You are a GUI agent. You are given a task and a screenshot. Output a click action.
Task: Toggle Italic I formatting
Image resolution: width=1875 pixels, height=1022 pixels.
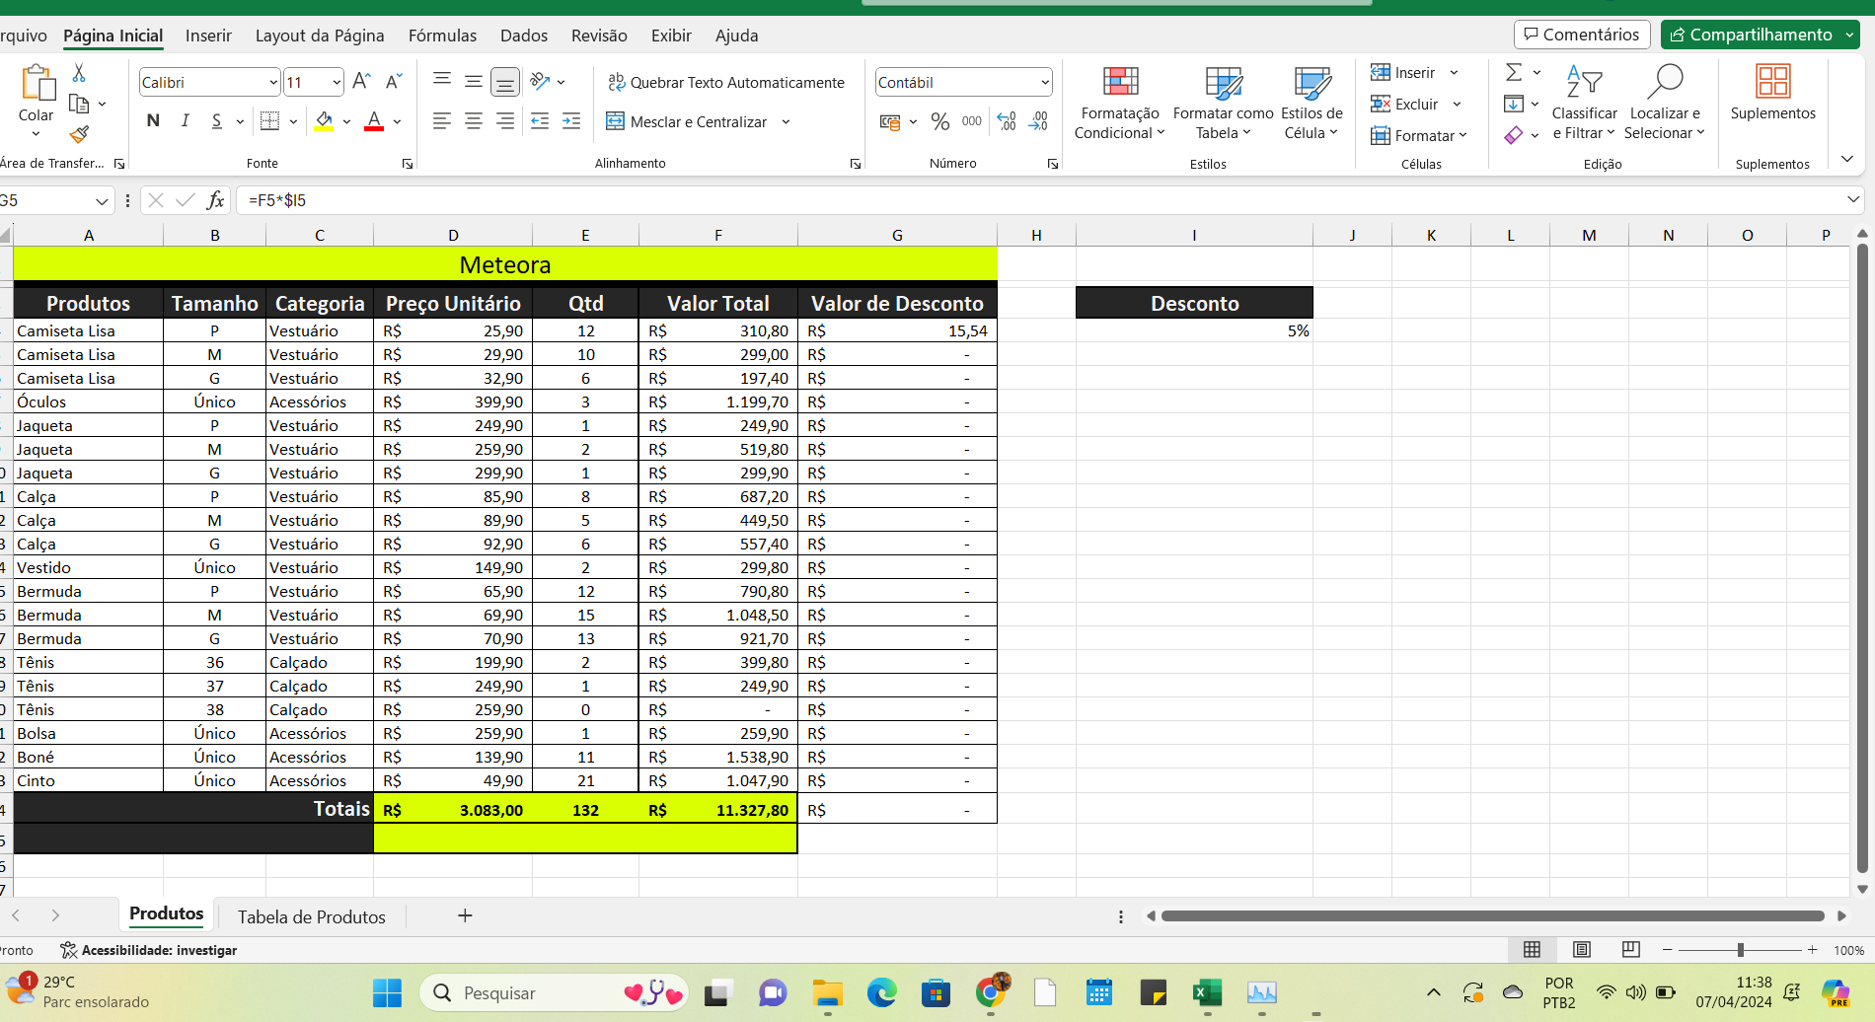185,121
